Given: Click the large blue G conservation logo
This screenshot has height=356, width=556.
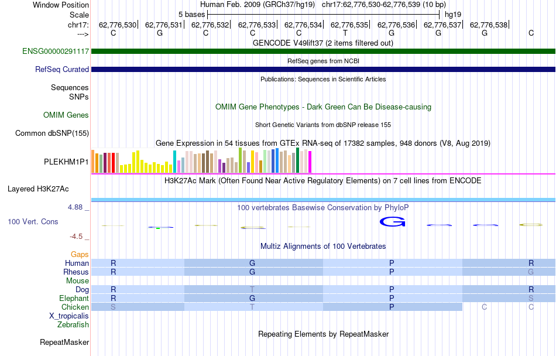Looking at the screenshot, I should [x=392, y=222].
